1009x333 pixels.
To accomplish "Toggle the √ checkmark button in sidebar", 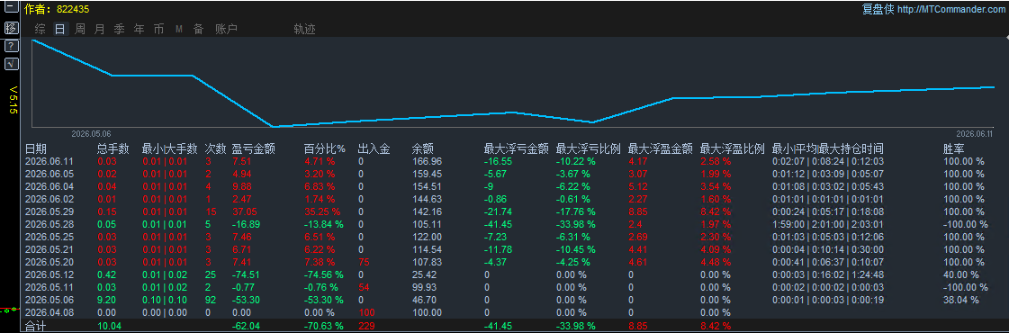I will pos(11,64).
